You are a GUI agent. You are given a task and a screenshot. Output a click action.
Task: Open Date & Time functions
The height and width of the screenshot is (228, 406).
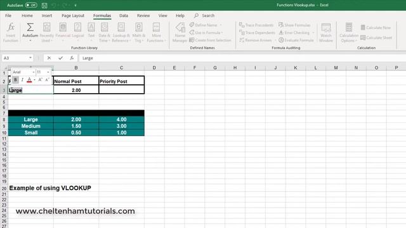click(x=104, y=32)
